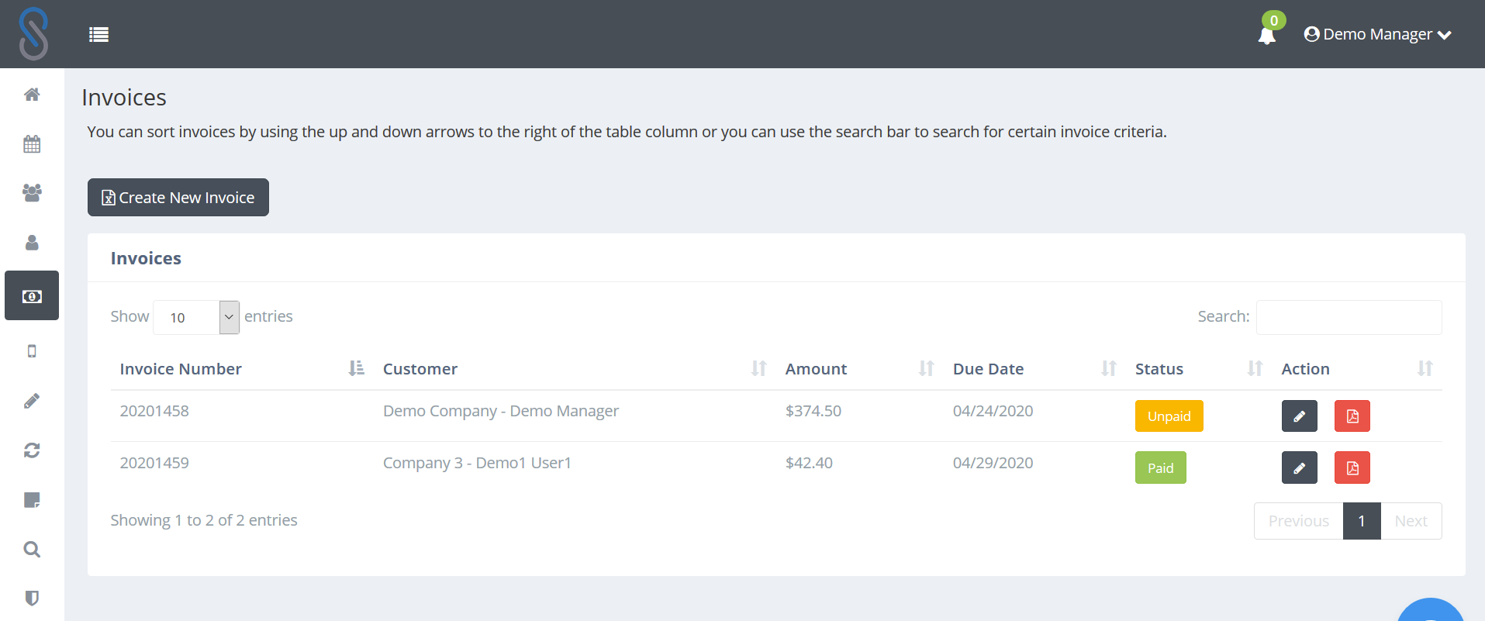Open the search magnifier sidebar icon

[x=32, y=550]
